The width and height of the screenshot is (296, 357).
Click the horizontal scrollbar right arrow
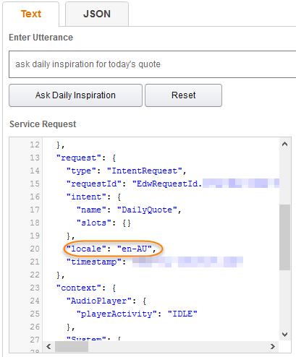(273, 347)
